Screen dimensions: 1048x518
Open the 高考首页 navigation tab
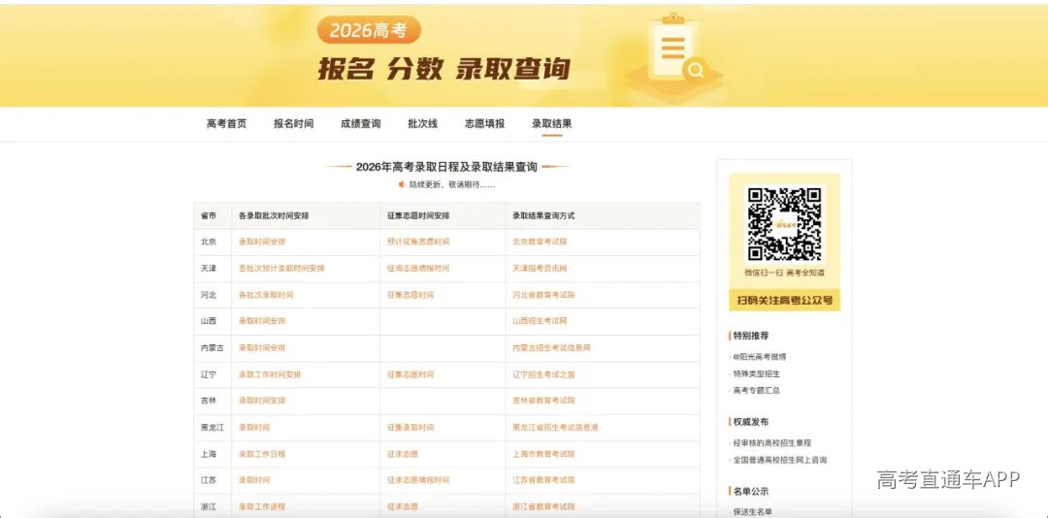226,123
